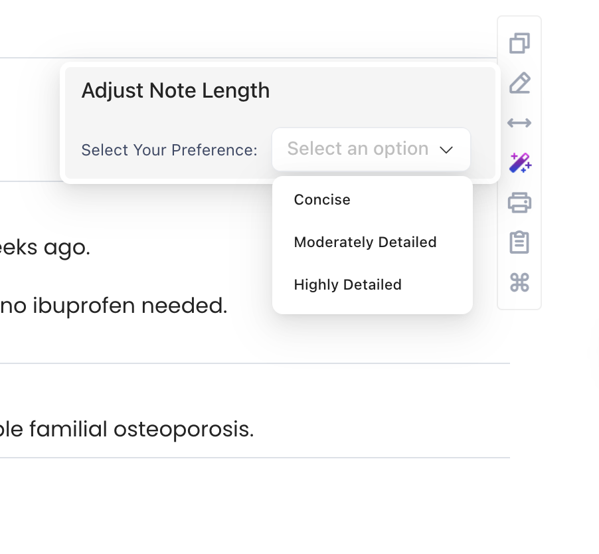Viewport: 599px width, 554px height.
Task: Click the clipboard icon
Action: [x=519, y=242]
